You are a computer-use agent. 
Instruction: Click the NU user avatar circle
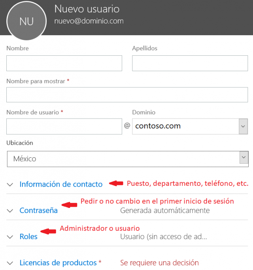coord(26,21)
